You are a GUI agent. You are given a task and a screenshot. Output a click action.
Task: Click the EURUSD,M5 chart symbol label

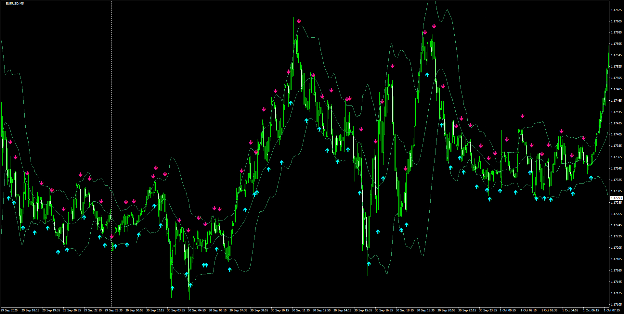pos(15,3)
